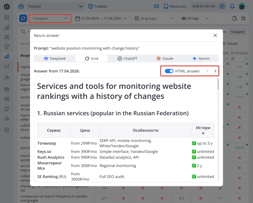
Task: Open the All tags filter dropdown
Action: 194,18
